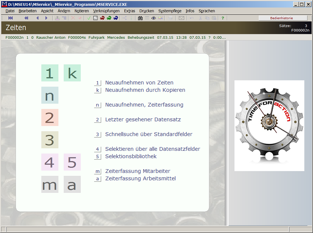Image resolution: width=313 pixels, height=233 pixels.
Task: Jump to first record with rewind icon
Action: pos(10,18)
